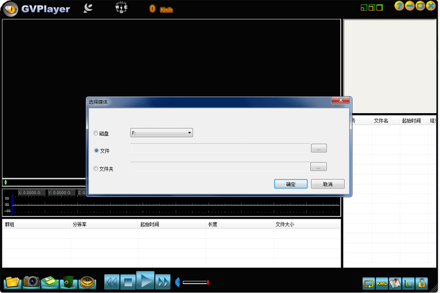Open the map with pin icon
This screenshot has height=293, width=440.
[395, 283]
